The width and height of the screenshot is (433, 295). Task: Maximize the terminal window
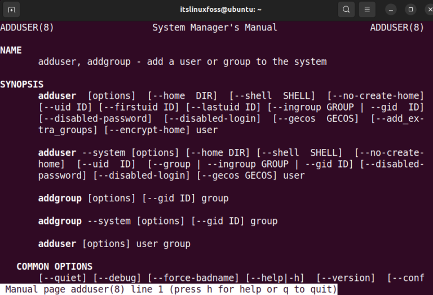(410, 10)
